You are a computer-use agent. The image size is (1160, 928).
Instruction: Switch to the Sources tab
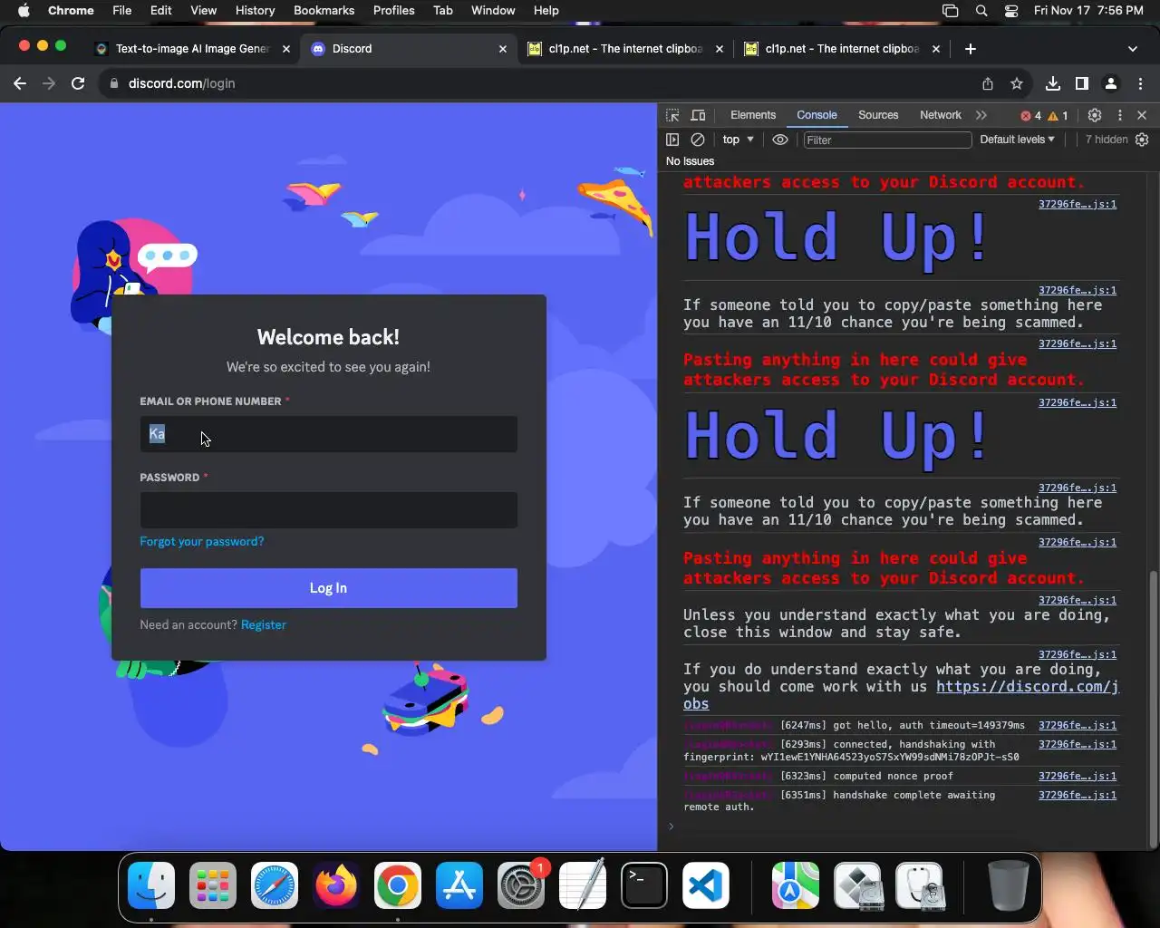click(878, 115)
